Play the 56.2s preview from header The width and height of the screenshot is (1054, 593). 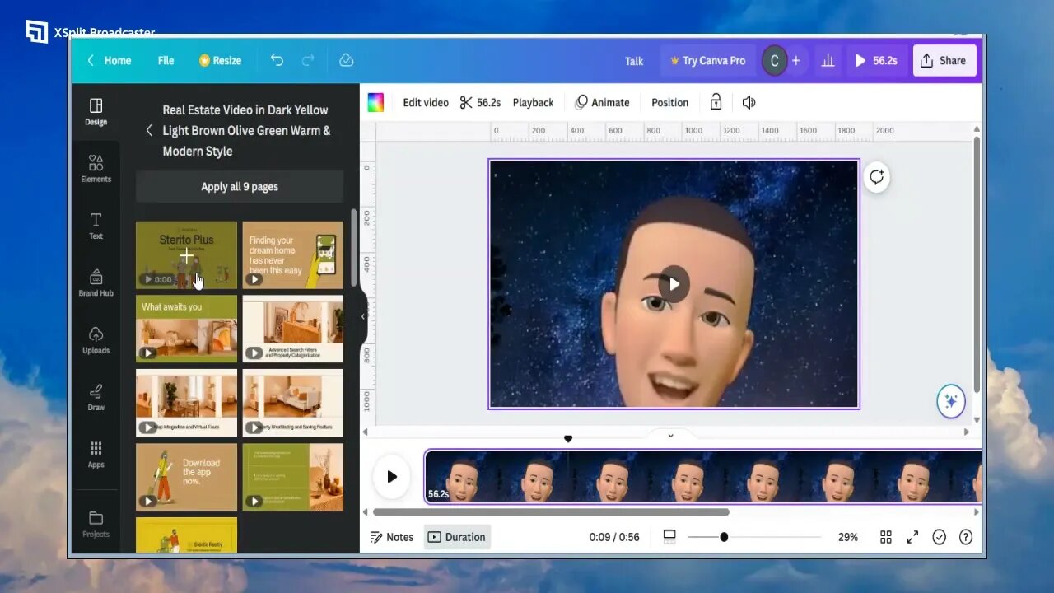[876, 61]
